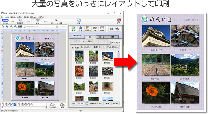Select smallest thumbnail view mode icon
Screen dimensions: 208x114
pos(74,103)
